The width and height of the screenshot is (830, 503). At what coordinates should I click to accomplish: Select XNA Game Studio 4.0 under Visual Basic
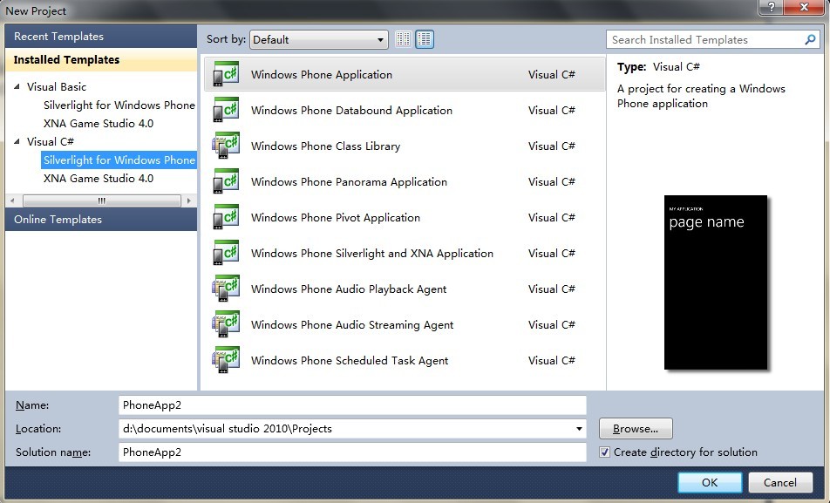pos(99,124)
